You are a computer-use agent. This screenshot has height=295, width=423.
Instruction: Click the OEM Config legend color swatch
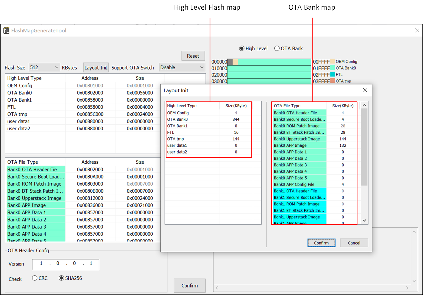pyautogui.click(x=333, y=62)
